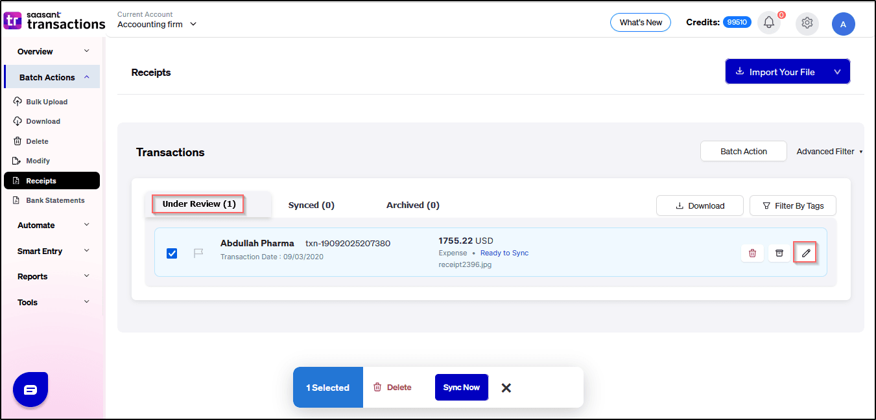Open the notifications bell
This screenshot has height=420, width=876.
[x=768, y=23]
